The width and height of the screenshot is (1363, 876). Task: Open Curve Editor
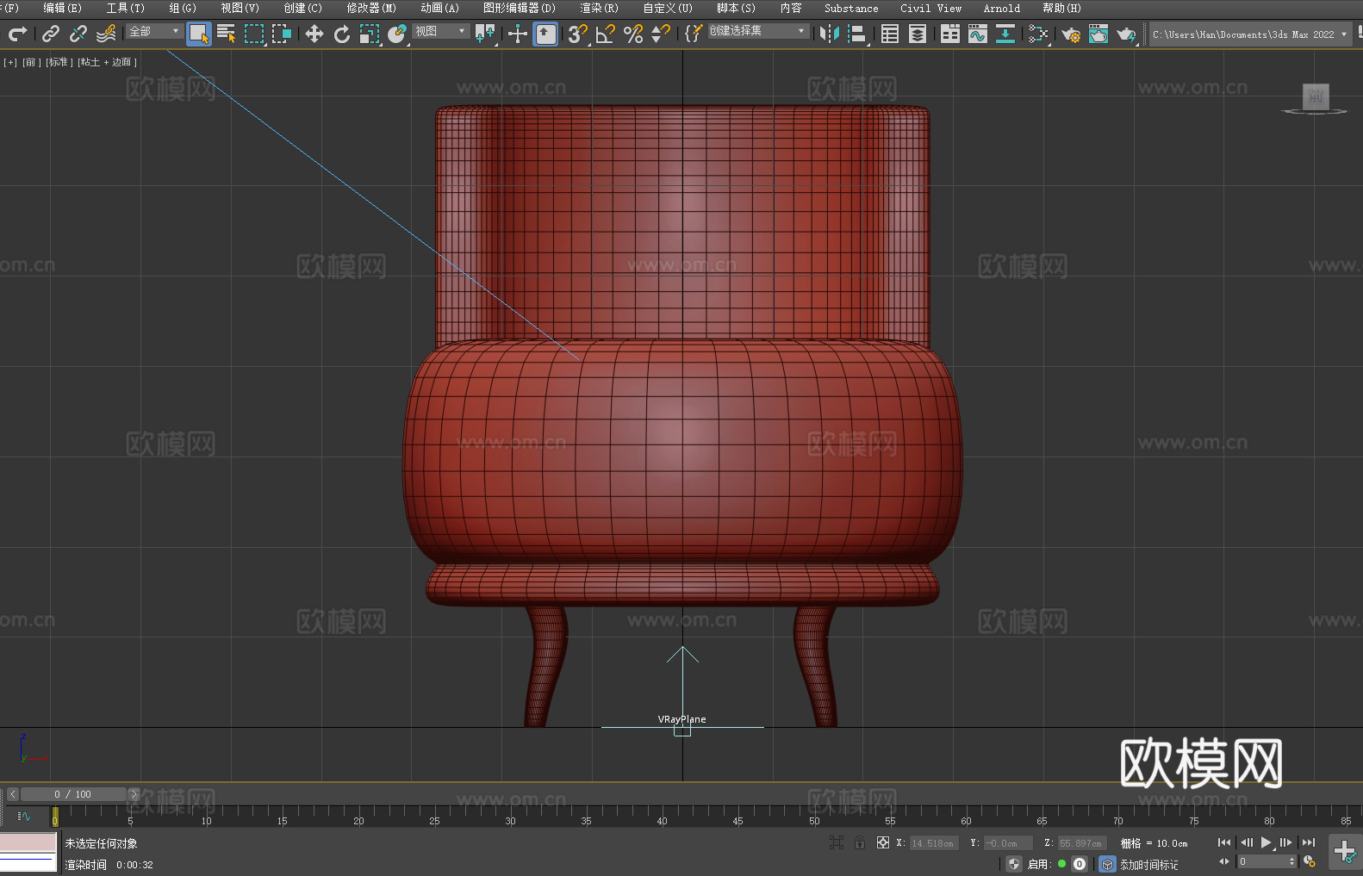978,34
